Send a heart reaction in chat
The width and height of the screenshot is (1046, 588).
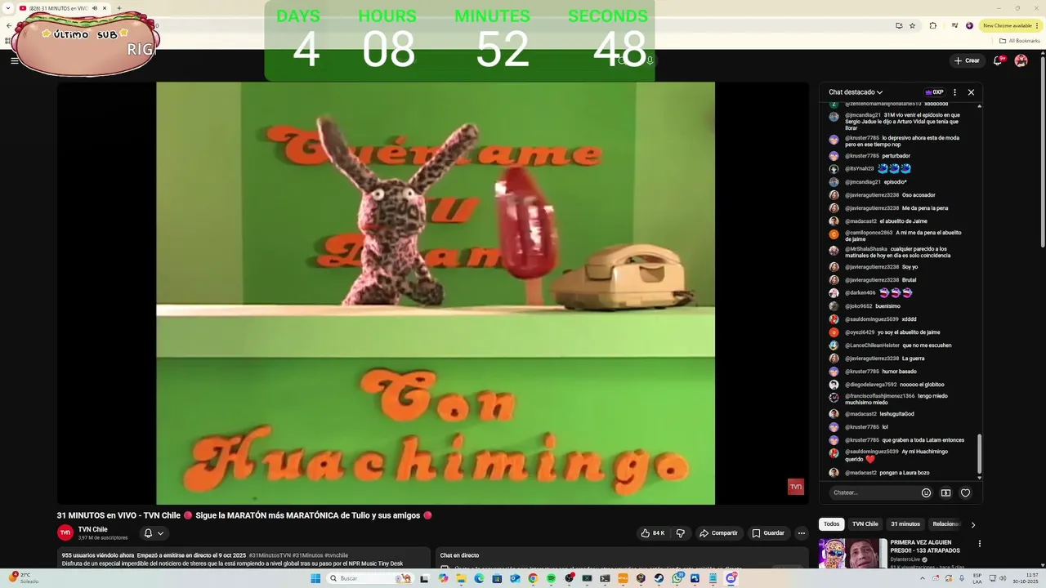point(965,492)
